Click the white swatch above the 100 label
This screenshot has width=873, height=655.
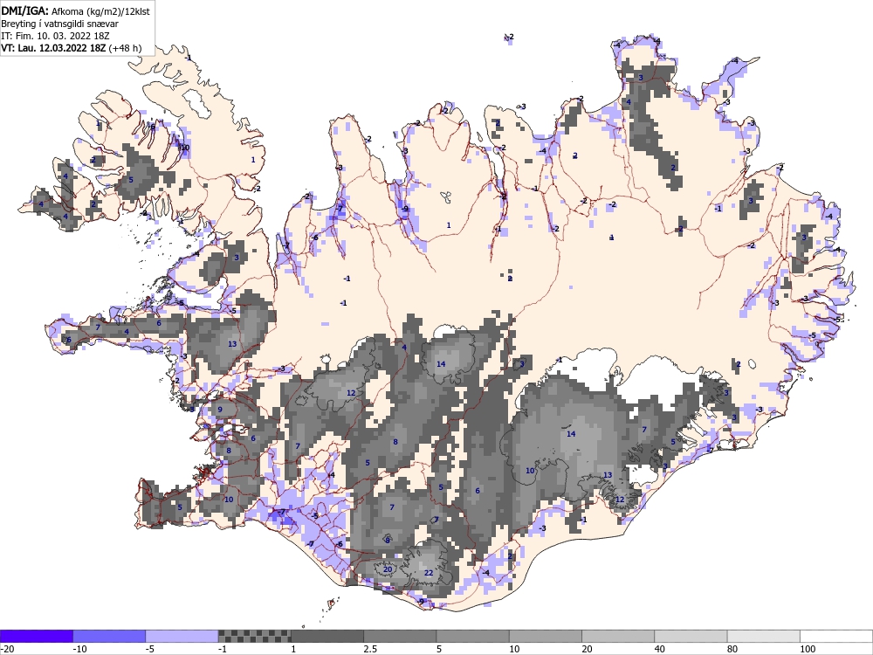(836, 636)
